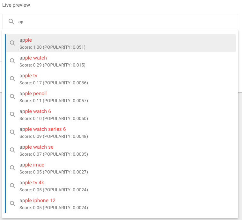Click the magnifier icon beside 'apple tv'

point(13,79)
